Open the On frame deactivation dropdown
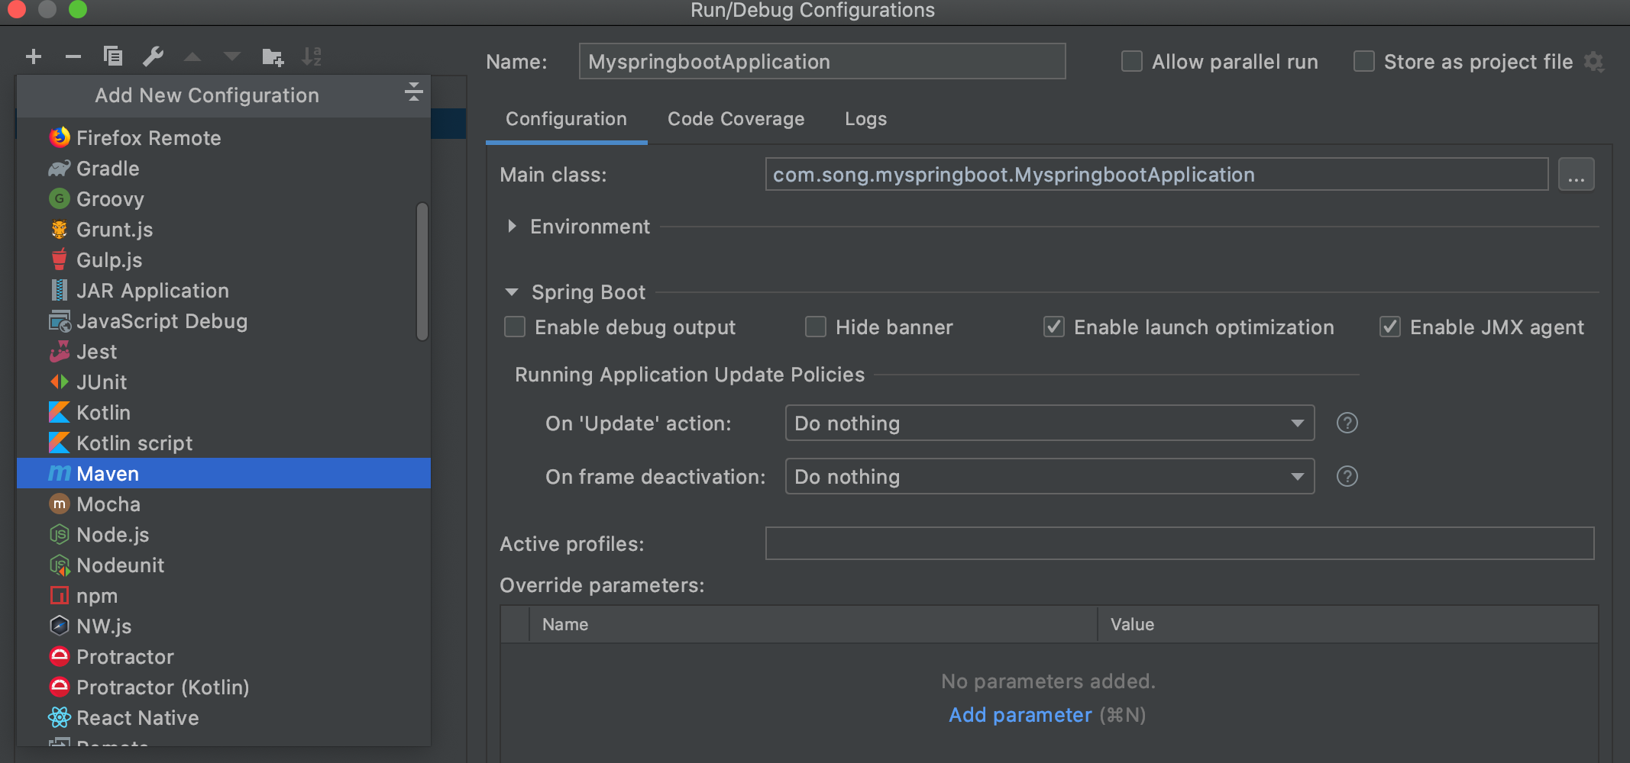1630x763 pixels. [x=1049, y=477]
